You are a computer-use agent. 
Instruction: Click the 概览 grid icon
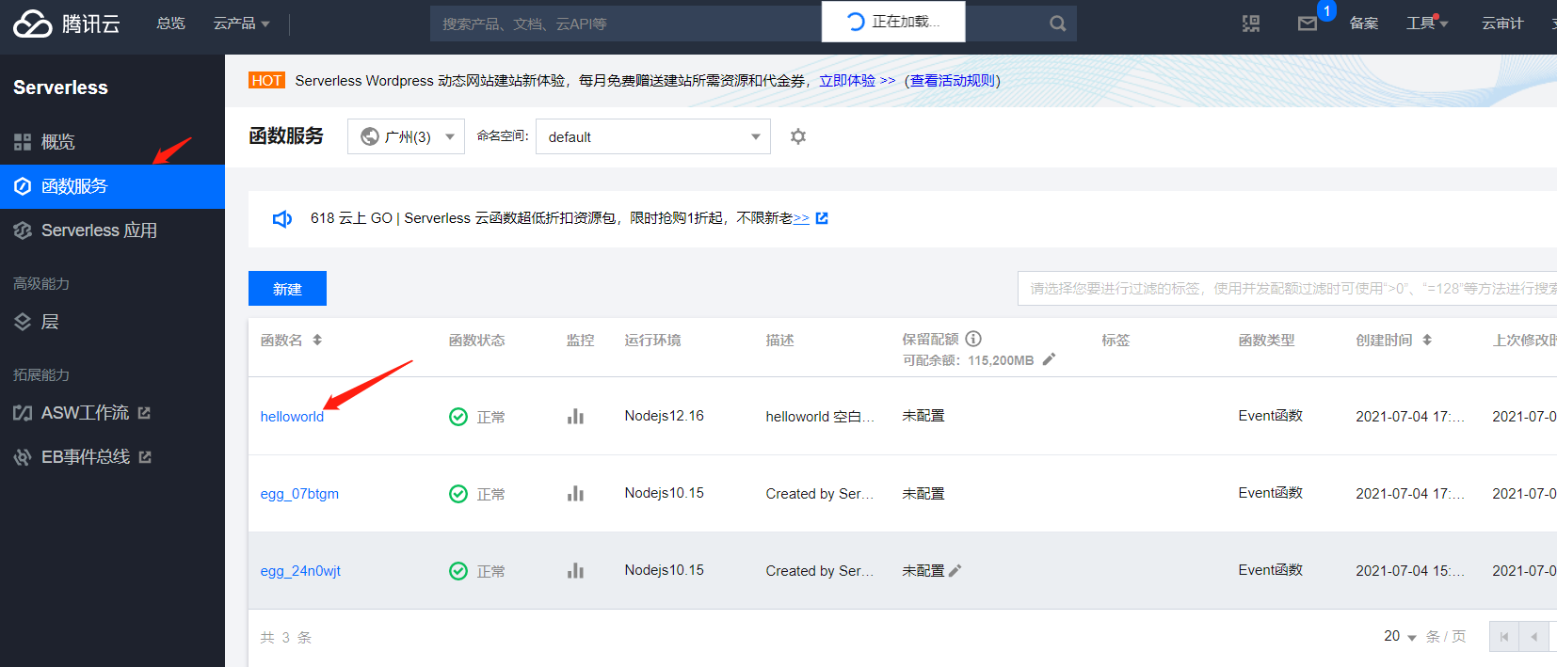pos(23,142)
